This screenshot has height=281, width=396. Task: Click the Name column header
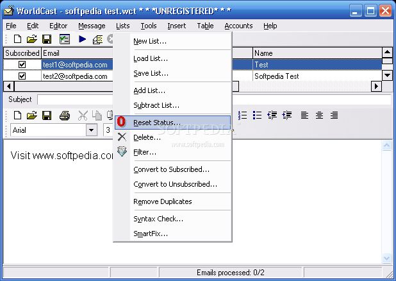pos(317,53)
